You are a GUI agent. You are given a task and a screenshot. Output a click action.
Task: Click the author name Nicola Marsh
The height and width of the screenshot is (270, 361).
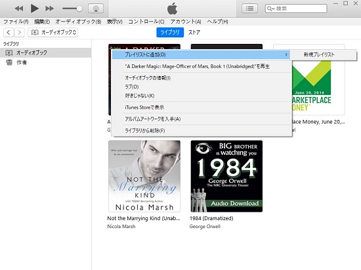pos(121,227)
